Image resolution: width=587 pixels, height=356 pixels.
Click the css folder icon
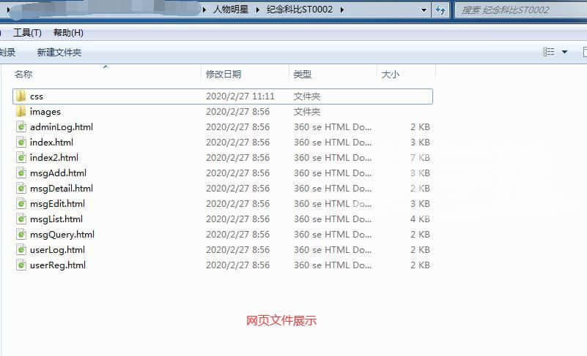pyautogui.click(x=21, y=96)
